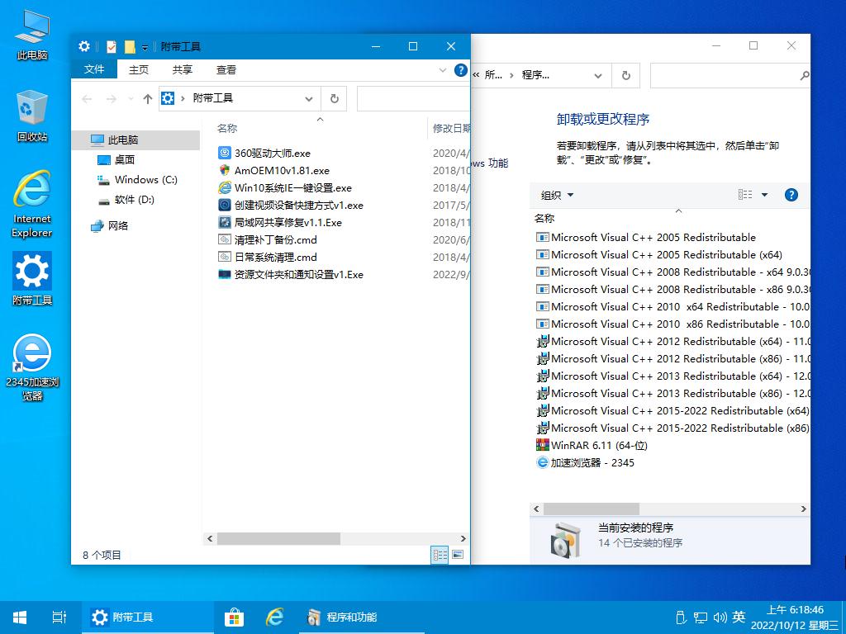Click the Explorer help question-mark icon
Image resolution: width=846 pixels, height=634 pixels.
461,70
